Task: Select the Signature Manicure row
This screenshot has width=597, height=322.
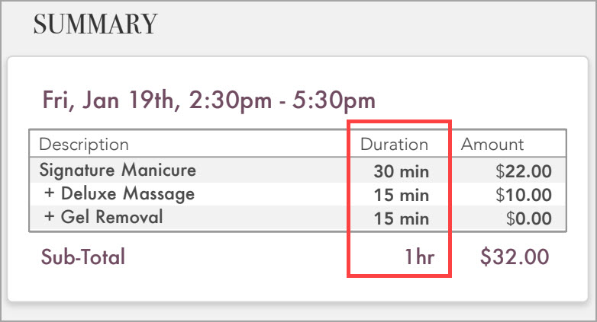Action: (298, 170)
